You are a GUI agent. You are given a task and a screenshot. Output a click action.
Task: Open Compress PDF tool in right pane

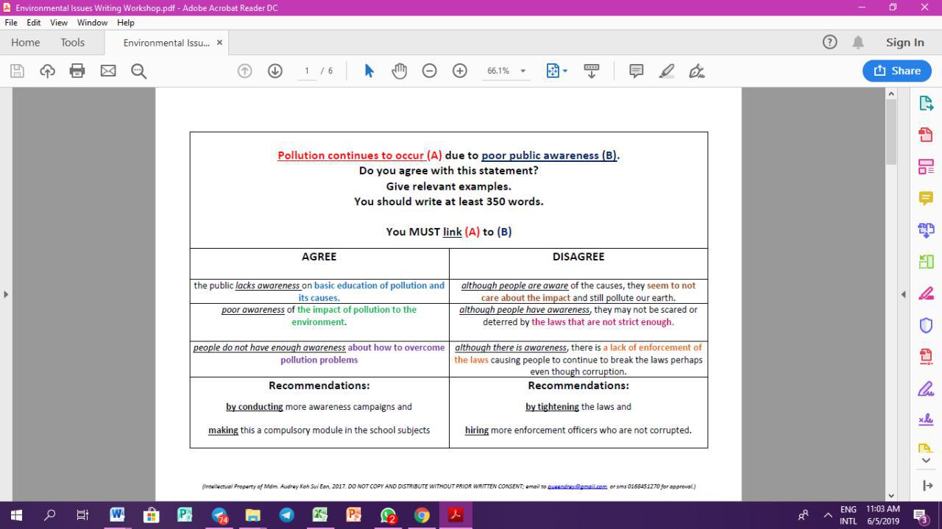926,356
